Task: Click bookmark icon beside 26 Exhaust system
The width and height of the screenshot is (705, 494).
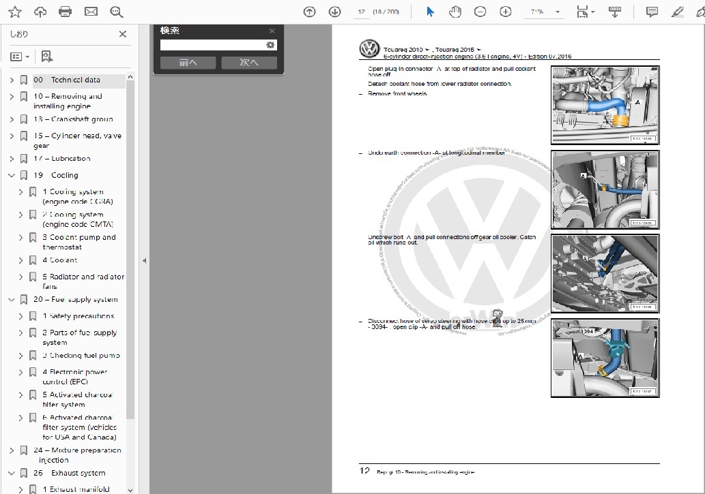Action: [24, 474]
